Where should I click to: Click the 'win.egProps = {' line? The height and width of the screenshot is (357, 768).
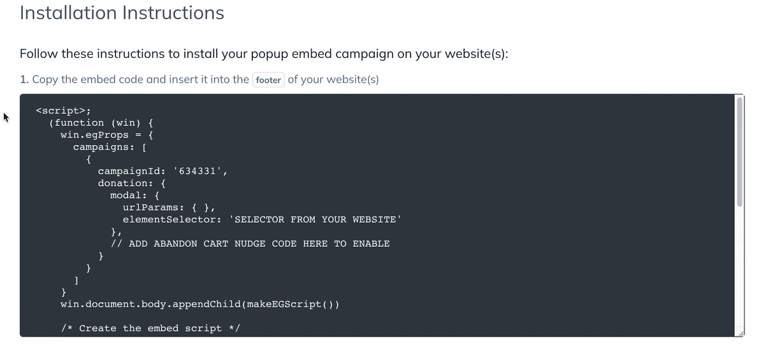pos(106,135)
